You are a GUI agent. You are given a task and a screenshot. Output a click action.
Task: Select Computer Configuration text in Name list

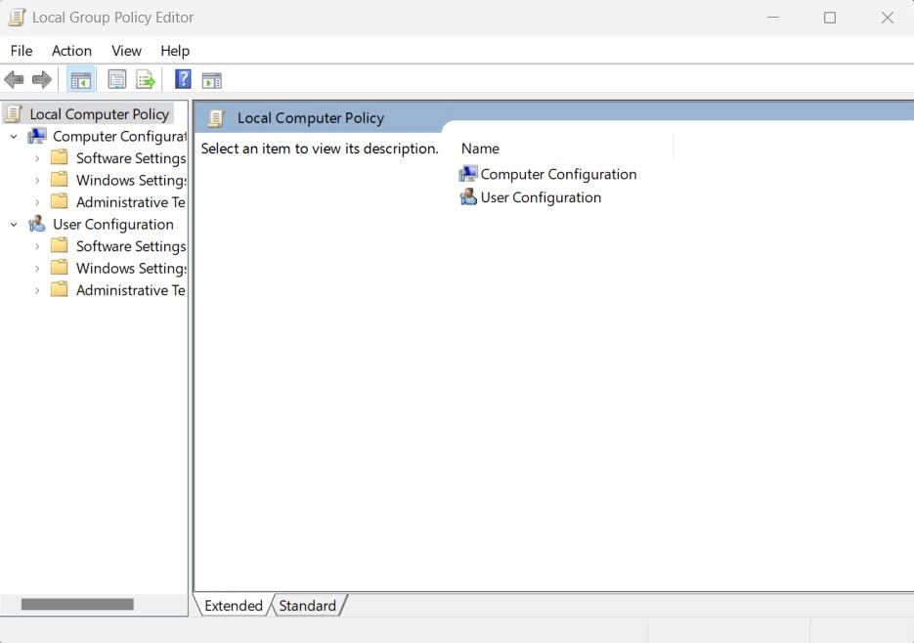coord(558,174)
